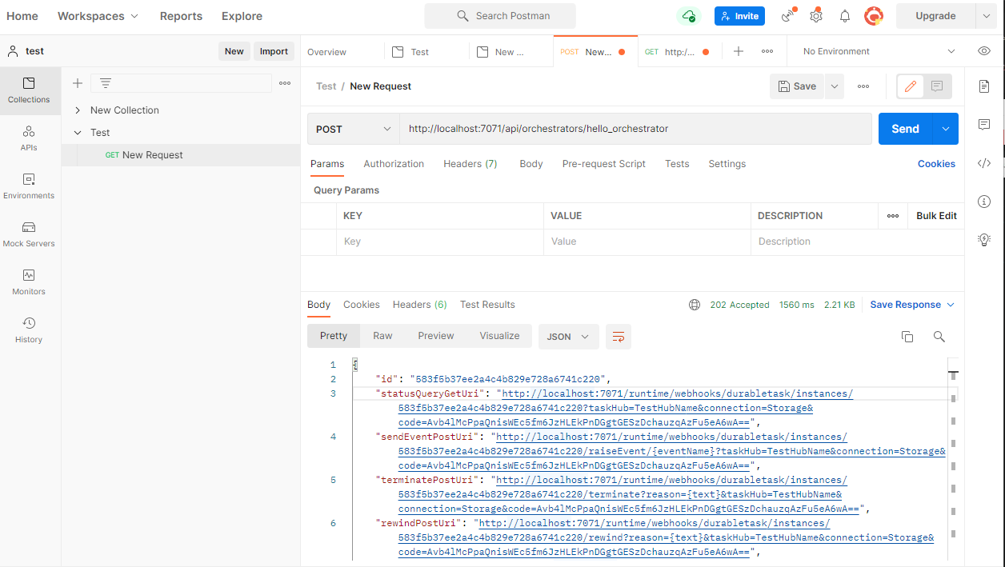
Task: Open the lightbulb related collections icon
Action: pos(984,239)
